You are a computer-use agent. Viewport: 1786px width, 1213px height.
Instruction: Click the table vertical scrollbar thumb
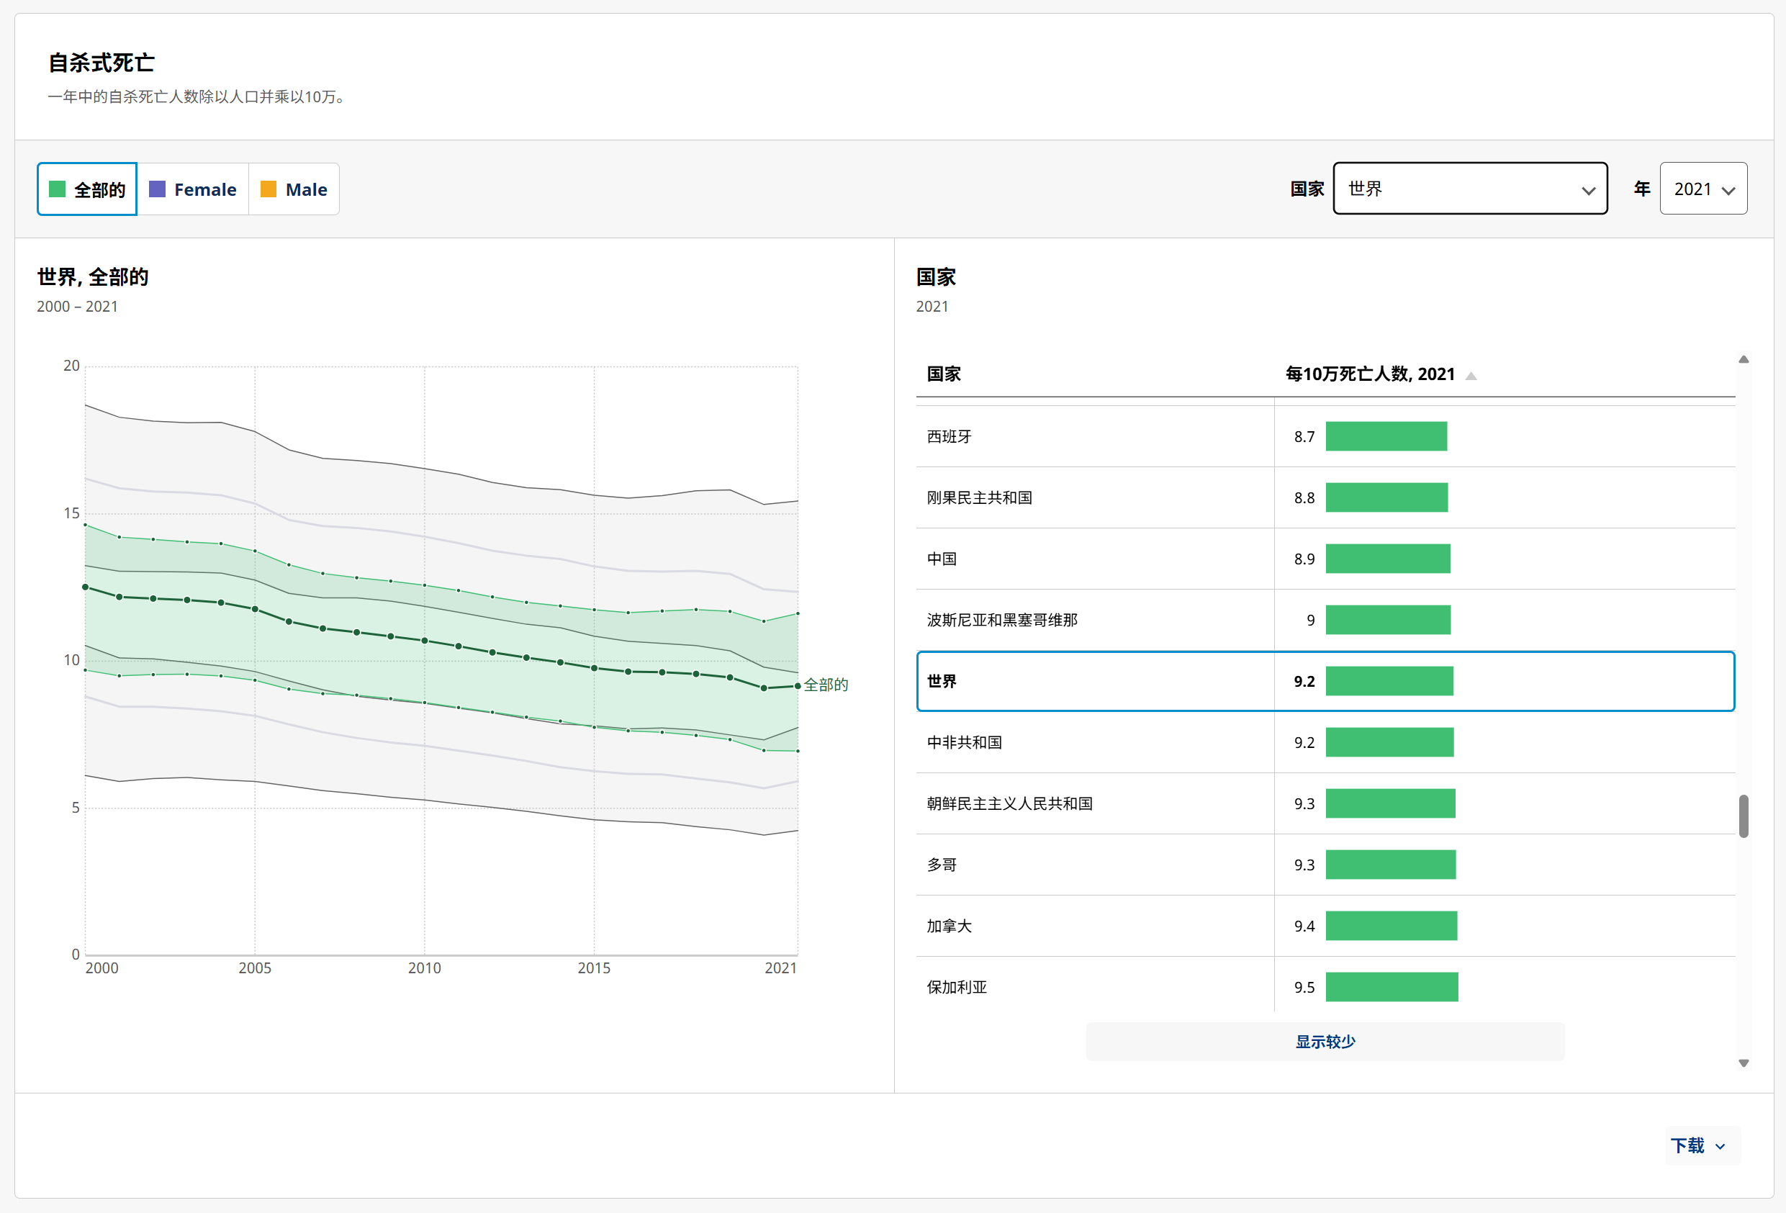[1744, 816]
